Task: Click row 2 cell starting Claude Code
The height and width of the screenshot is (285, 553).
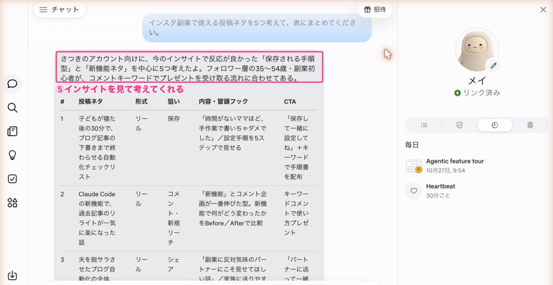Action: pyautogui.click(x=97, y=218)
